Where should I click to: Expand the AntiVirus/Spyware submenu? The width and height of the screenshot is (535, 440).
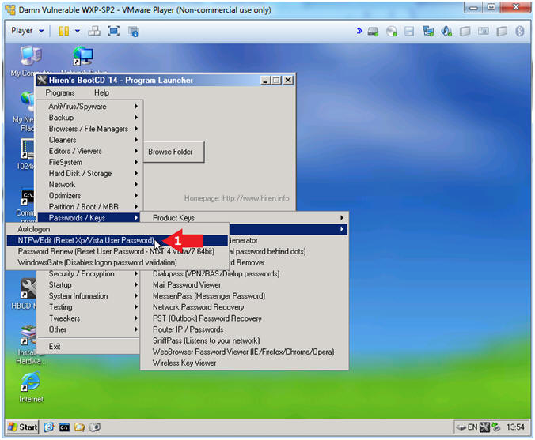[x=89, y=107]
